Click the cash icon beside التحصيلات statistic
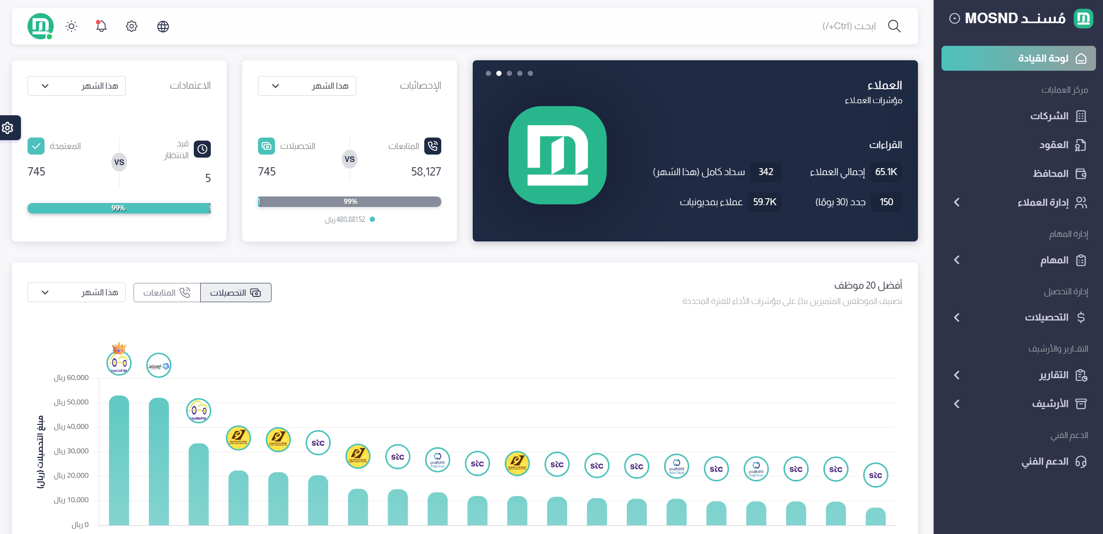The height and width of the screenshot is (534, 1103). 266,146
